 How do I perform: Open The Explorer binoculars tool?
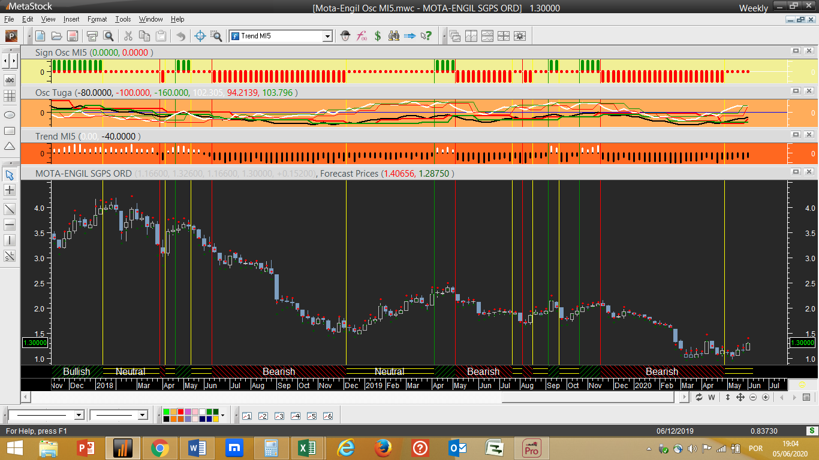pyautogui.click(x=394, y=36)
